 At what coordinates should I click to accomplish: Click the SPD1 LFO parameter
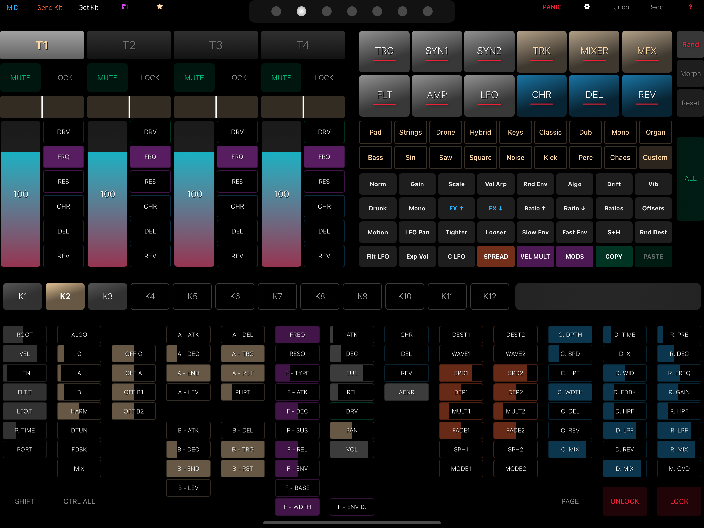tap(461, 373)
